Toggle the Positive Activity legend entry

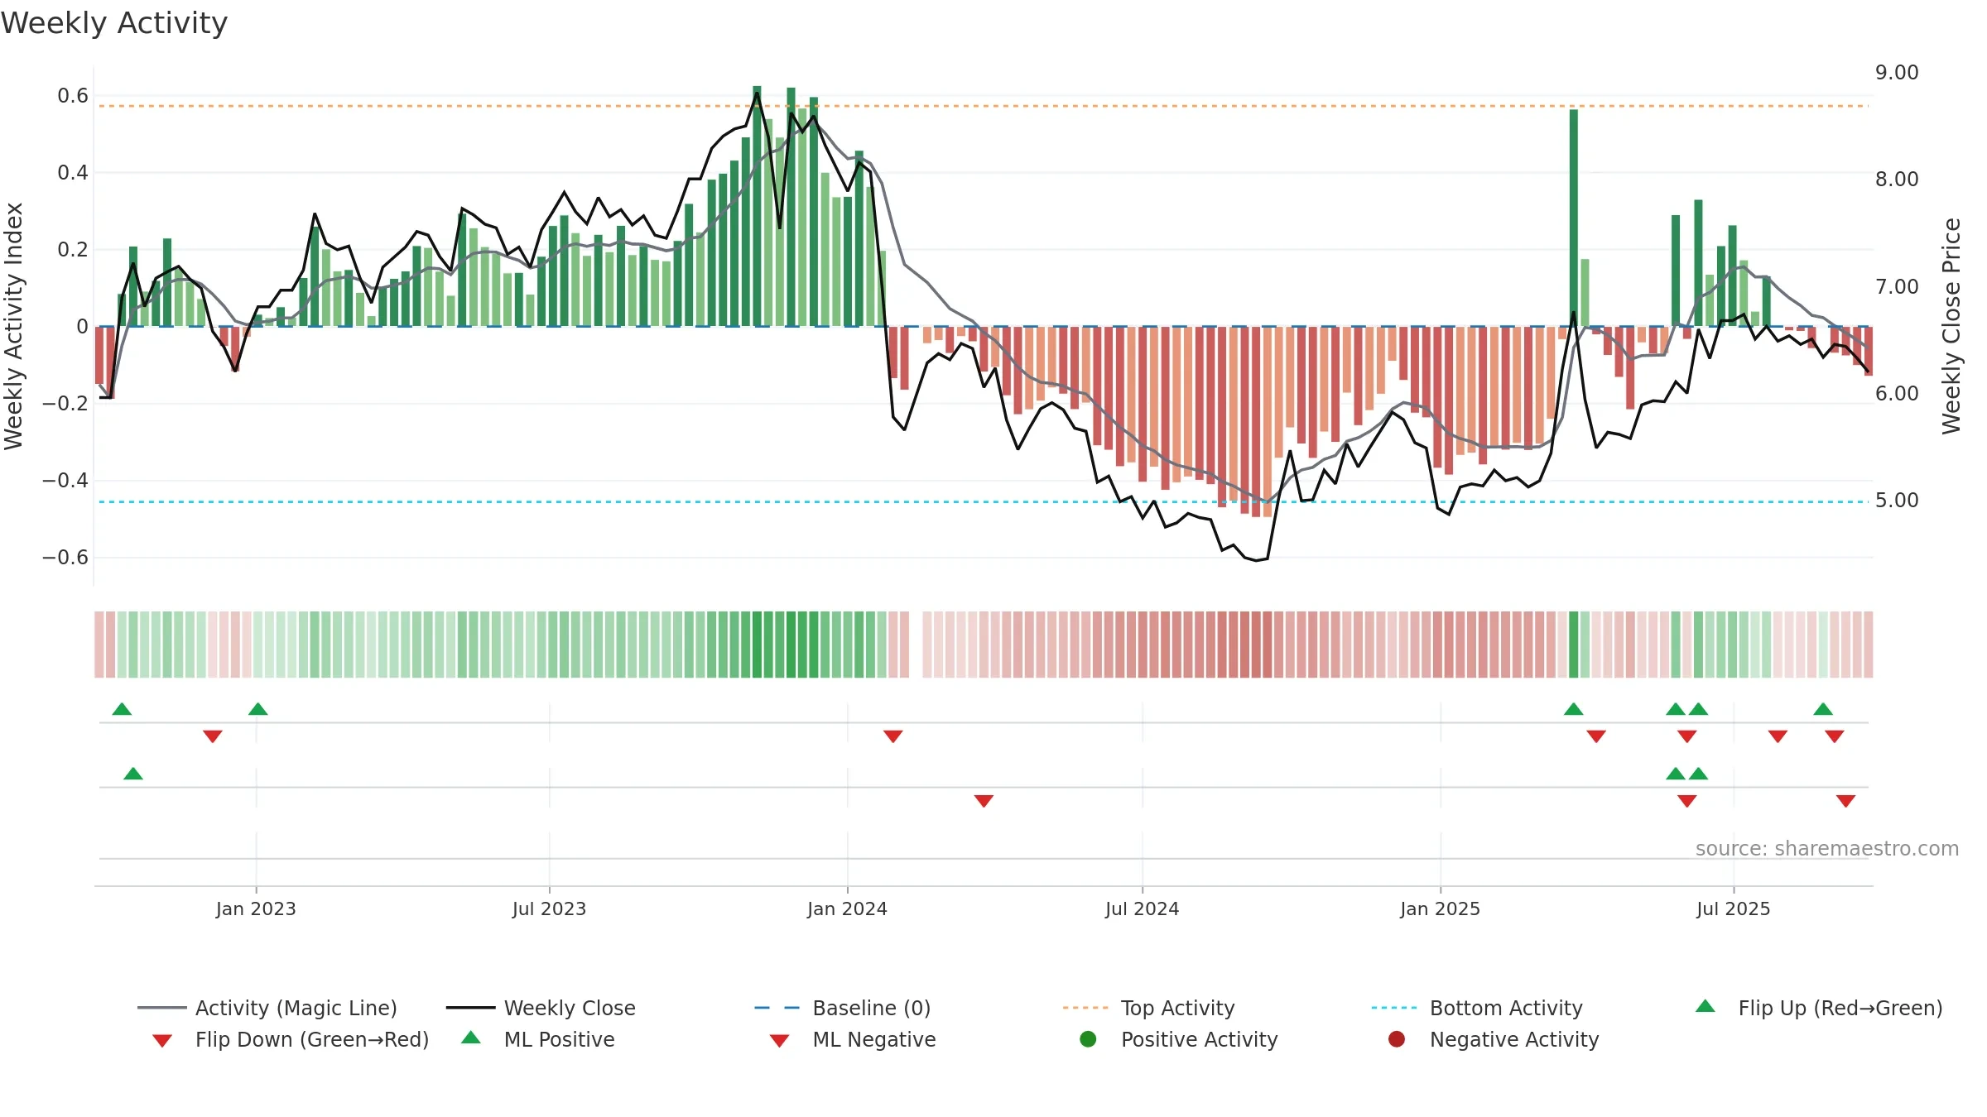pos(1179,1039)
